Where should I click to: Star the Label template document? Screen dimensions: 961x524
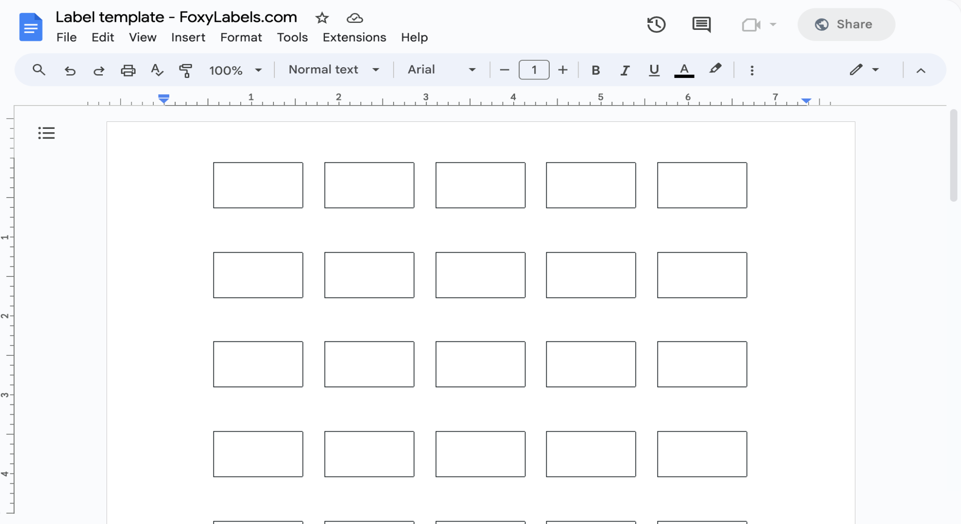point(322,18)
